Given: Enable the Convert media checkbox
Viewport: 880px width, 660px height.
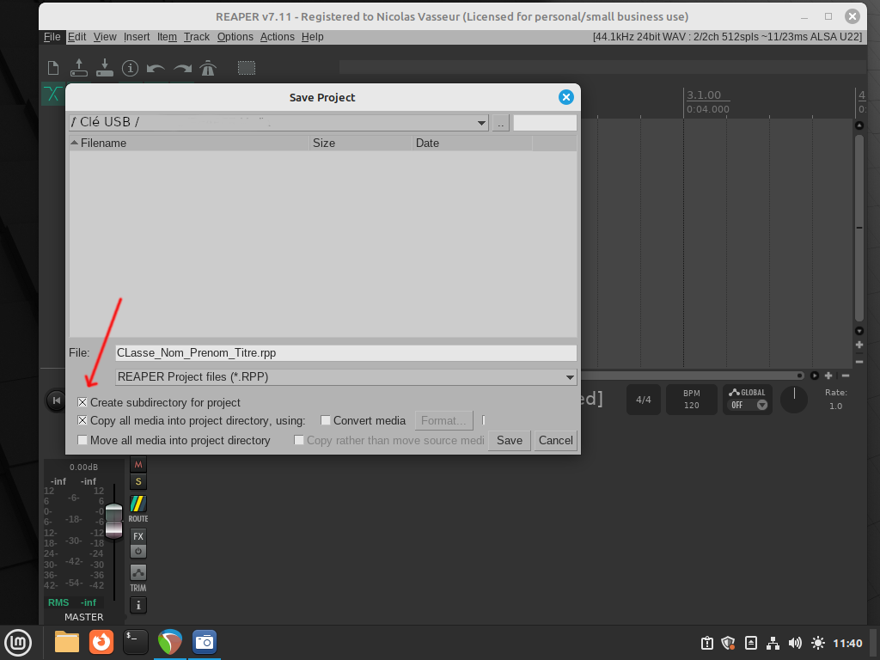Looking at the screenshot, I should 326,420.
